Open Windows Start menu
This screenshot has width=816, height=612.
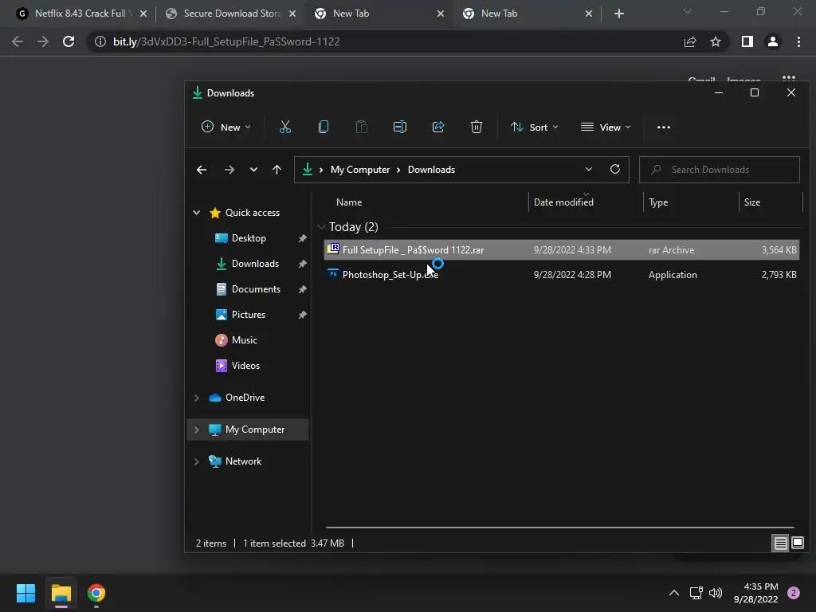coord(25,593)
